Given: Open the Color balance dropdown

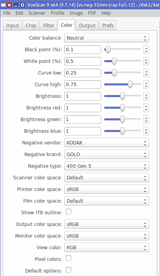Looking at the screenshot, I should pos(107,38).
